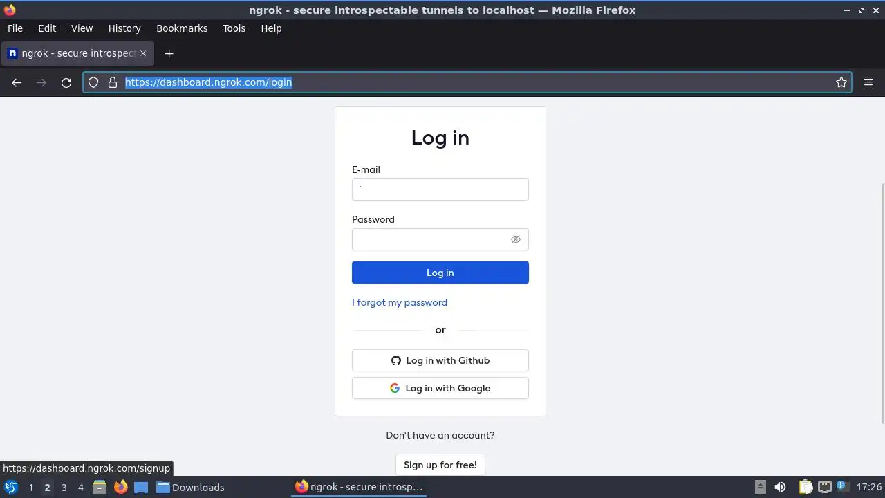
Task: Focus the E-mail input field
Action: [x=440, y=190]
